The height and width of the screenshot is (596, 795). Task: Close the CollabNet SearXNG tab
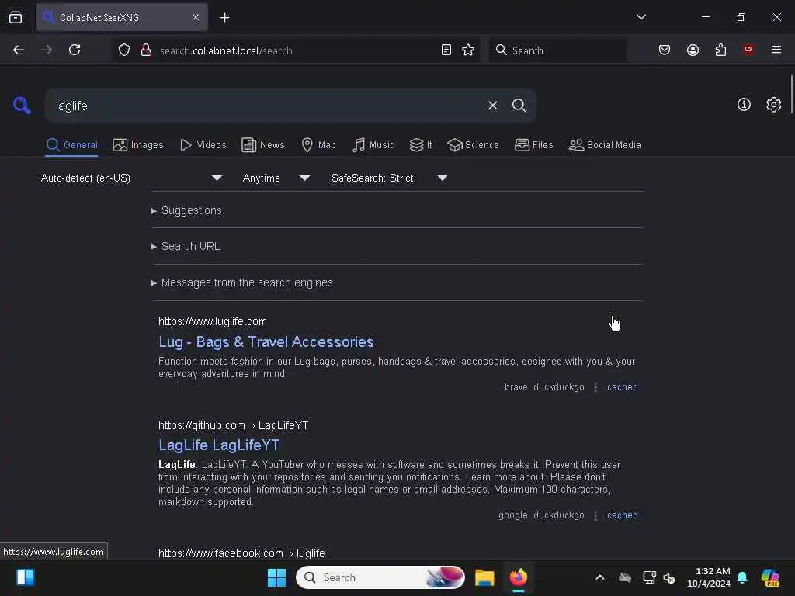[x=196, y=17]
